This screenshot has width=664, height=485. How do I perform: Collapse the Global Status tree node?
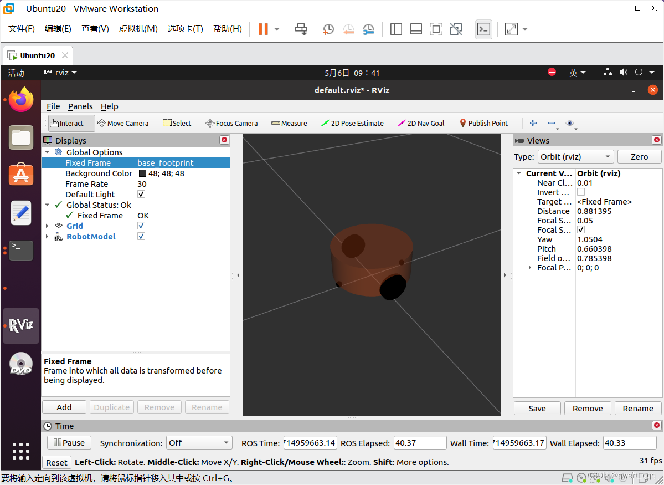point(47,205)
